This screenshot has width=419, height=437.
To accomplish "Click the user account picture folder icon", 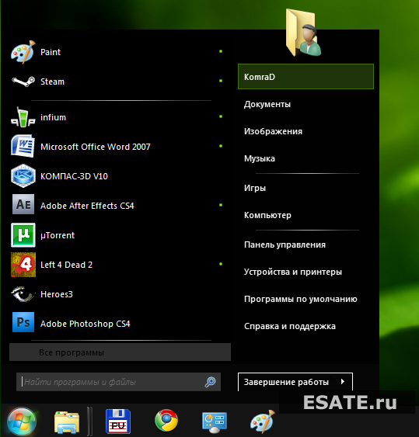I will pos(303,33).
